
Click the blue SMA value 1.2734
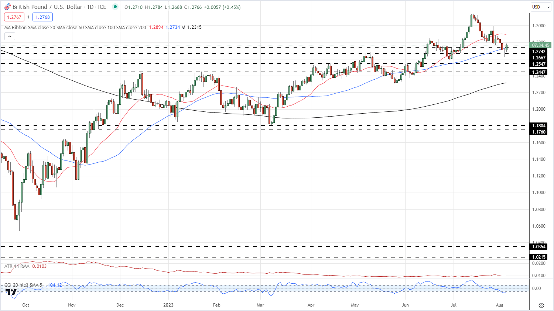[173, 27]
